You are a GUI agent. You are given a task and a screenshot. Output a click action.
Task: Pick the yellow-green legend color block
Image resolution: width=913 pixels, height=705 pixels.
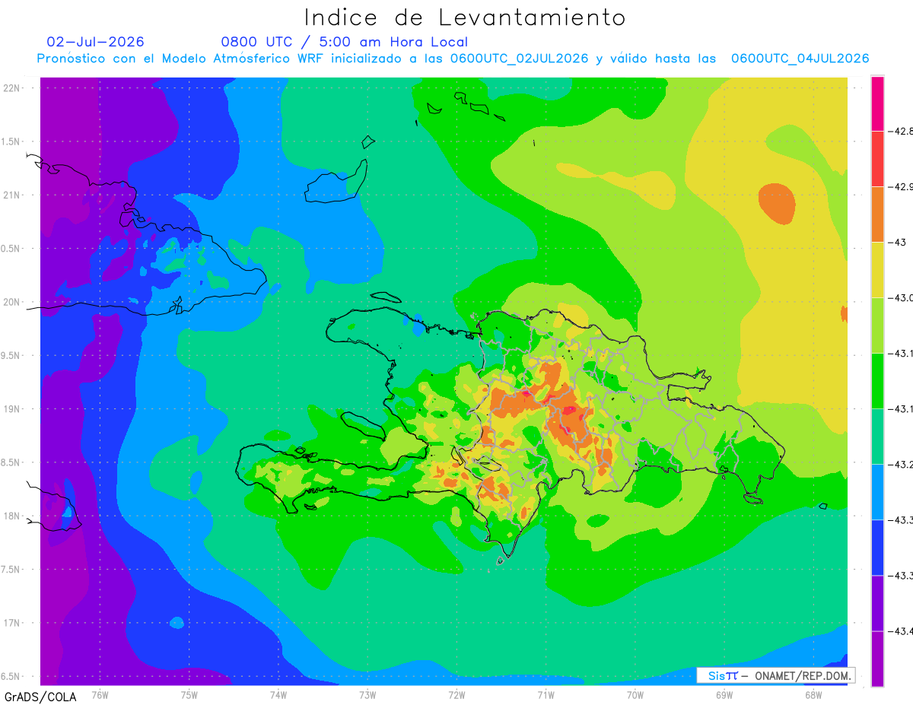coord(877,325)
